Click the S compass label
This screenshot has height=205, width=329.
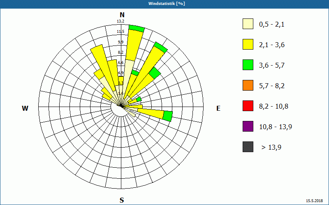pyautogui.click(x=122, y=200)
